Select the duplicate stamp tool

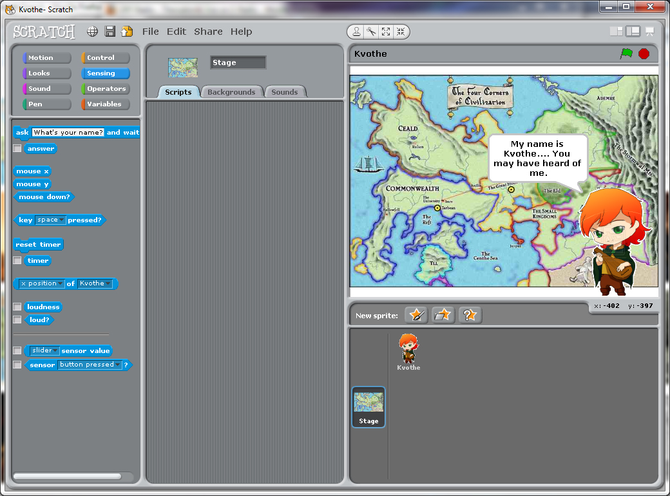(356, 32)
